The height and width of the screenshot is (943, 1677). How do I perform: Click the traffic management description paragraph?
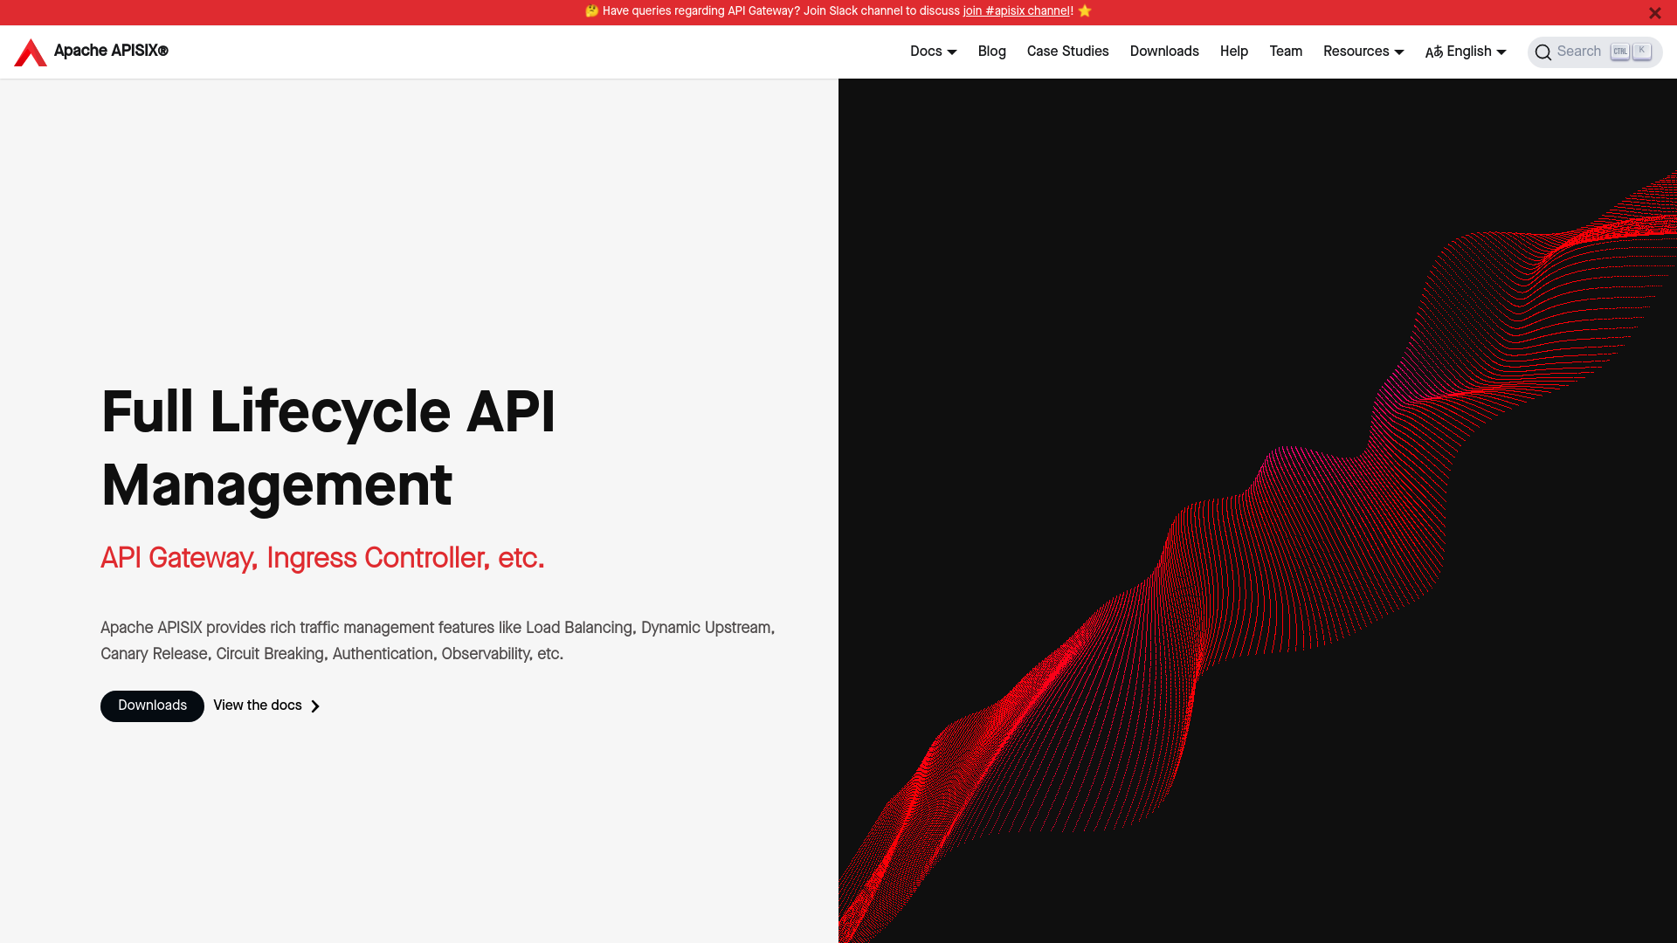pyautogui.click(x=438, y=641)
